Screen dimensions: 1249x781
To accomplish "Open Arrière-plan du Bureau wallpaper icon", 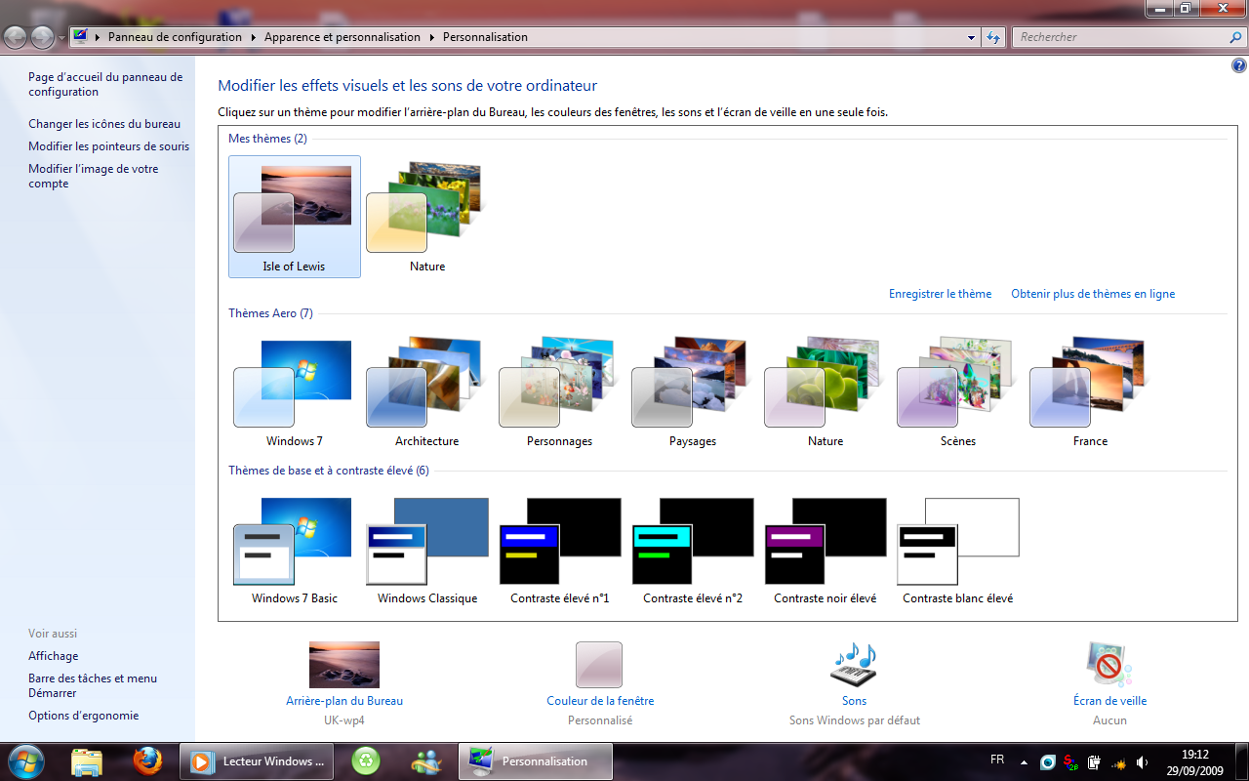I will pos(344,665).
